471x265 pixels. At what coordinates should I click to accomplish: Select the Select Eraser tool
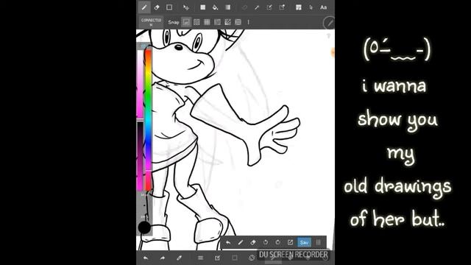[282, 7]
